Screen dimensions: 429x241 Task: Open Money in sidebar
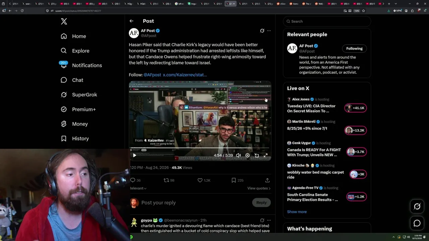pyautogui.click(x=74, y=124)
